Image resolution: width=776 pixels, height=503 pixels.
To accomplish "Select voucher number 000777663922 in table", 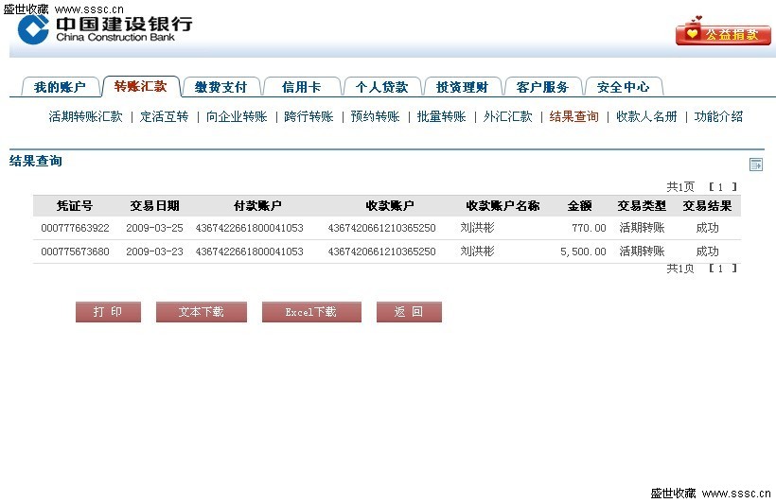I will (75, 228).
